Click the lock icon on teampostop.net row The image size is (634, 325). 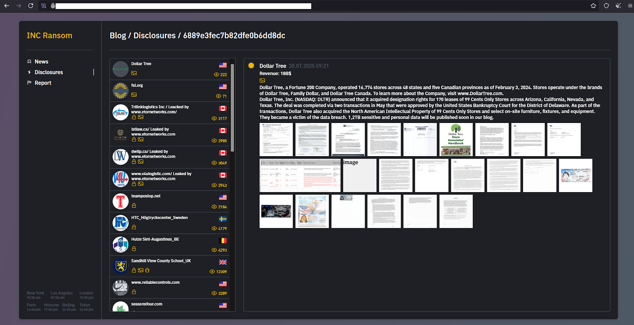pos(134,206)
